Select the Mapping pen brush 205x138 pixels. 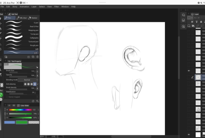click(x=22, y=30)
